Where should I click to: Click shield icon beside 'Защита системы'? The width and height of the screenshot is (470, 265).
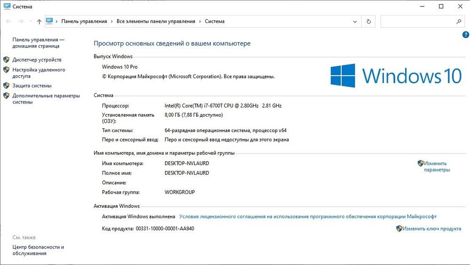tap(6, 86)
